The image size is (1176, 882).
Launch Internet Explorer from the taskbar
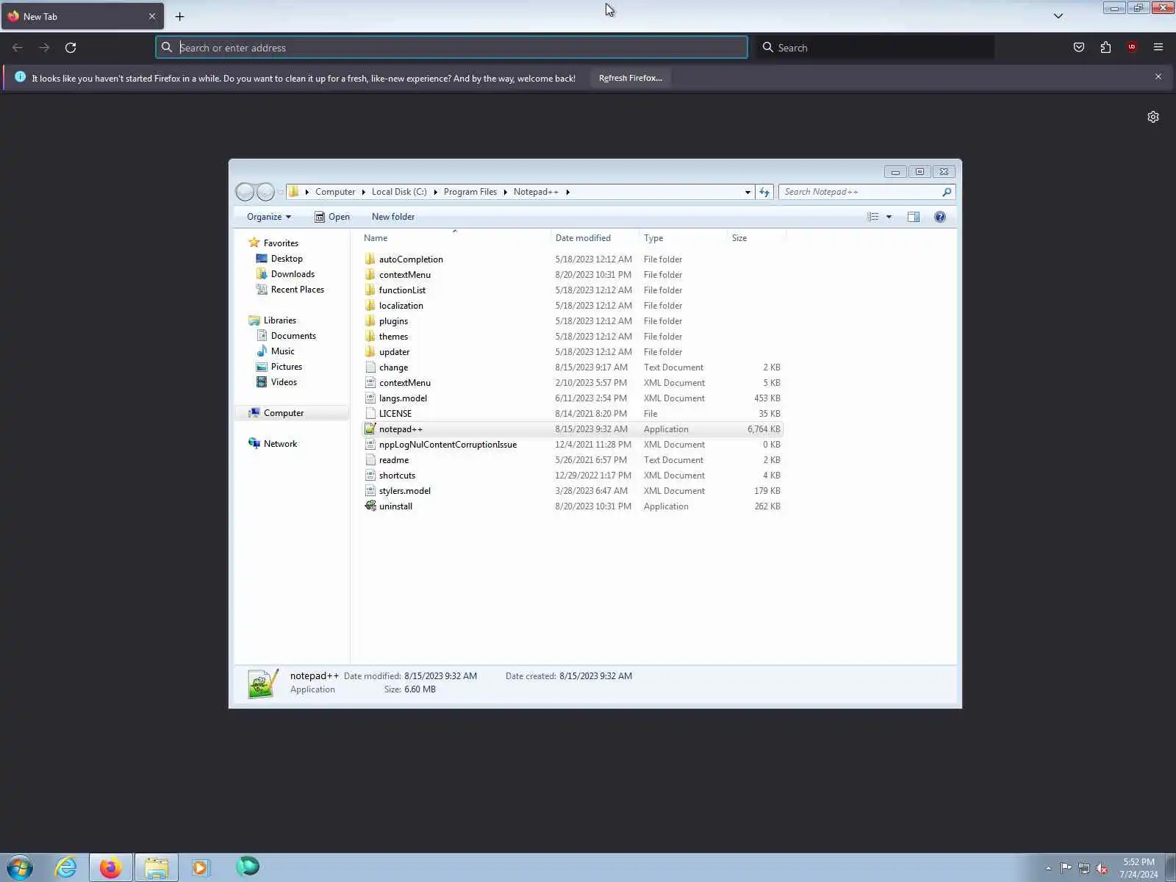pyautogui.click(x=65, y=867)
